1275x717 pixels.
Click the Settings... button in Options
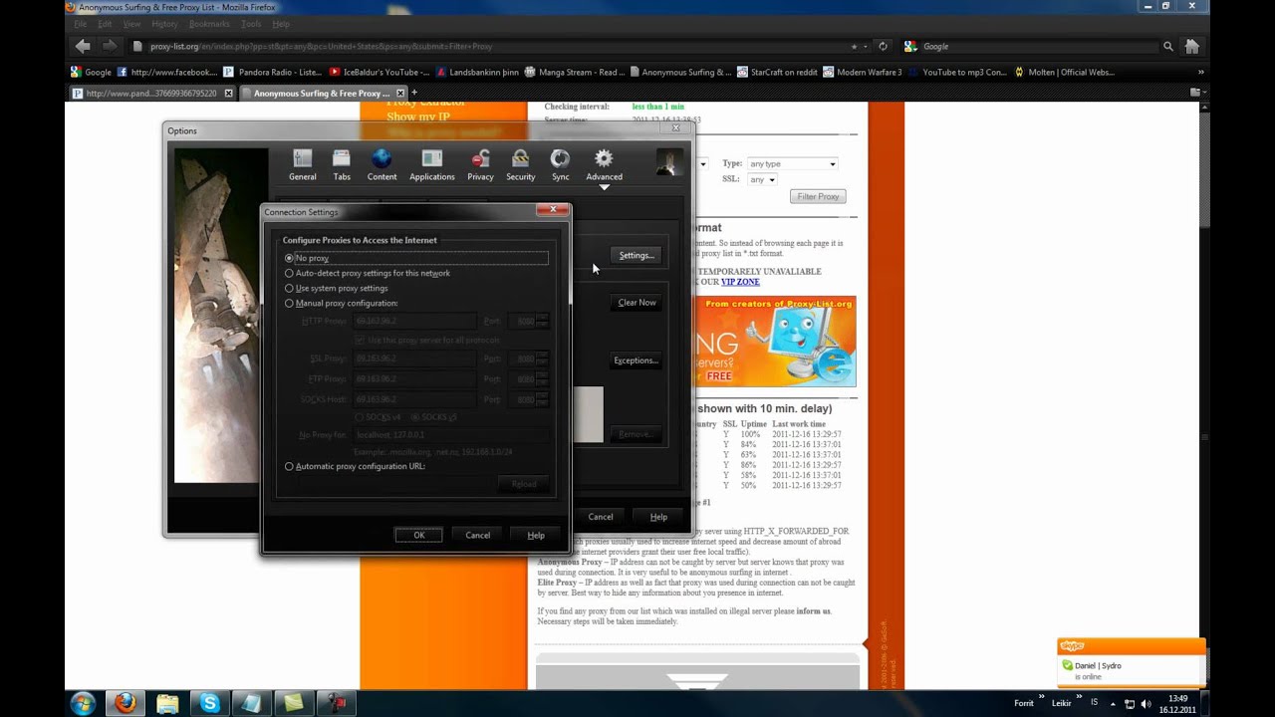(637, 255)
